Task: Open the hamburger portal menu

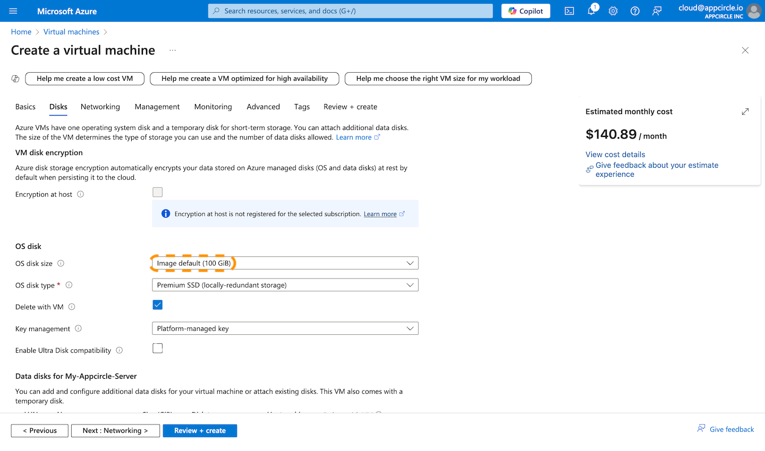Action: pyautogui.click(x=13, y=11)
